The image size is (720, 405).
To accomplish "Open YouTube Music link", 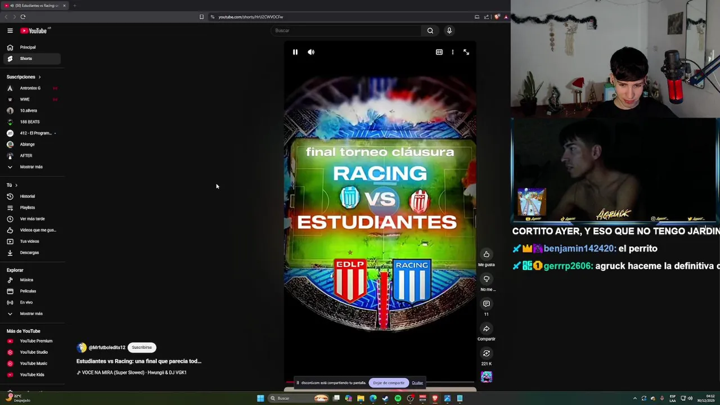I will 31,363.
